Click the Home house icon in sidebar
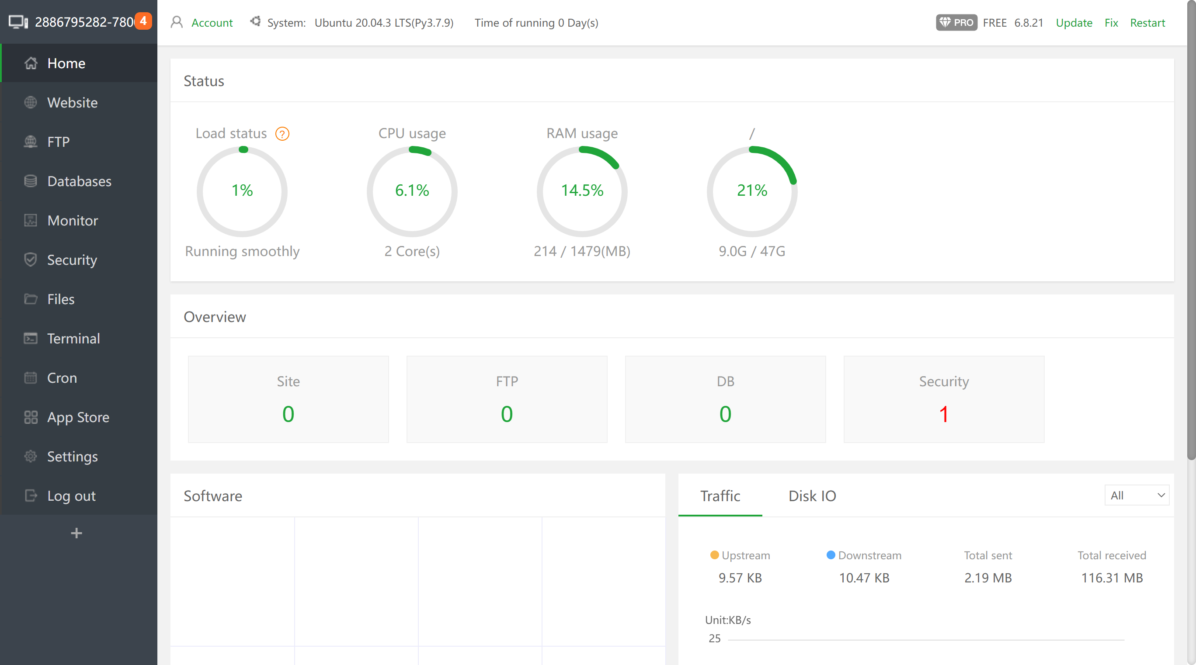The image size is (1196, 665). 31,63
